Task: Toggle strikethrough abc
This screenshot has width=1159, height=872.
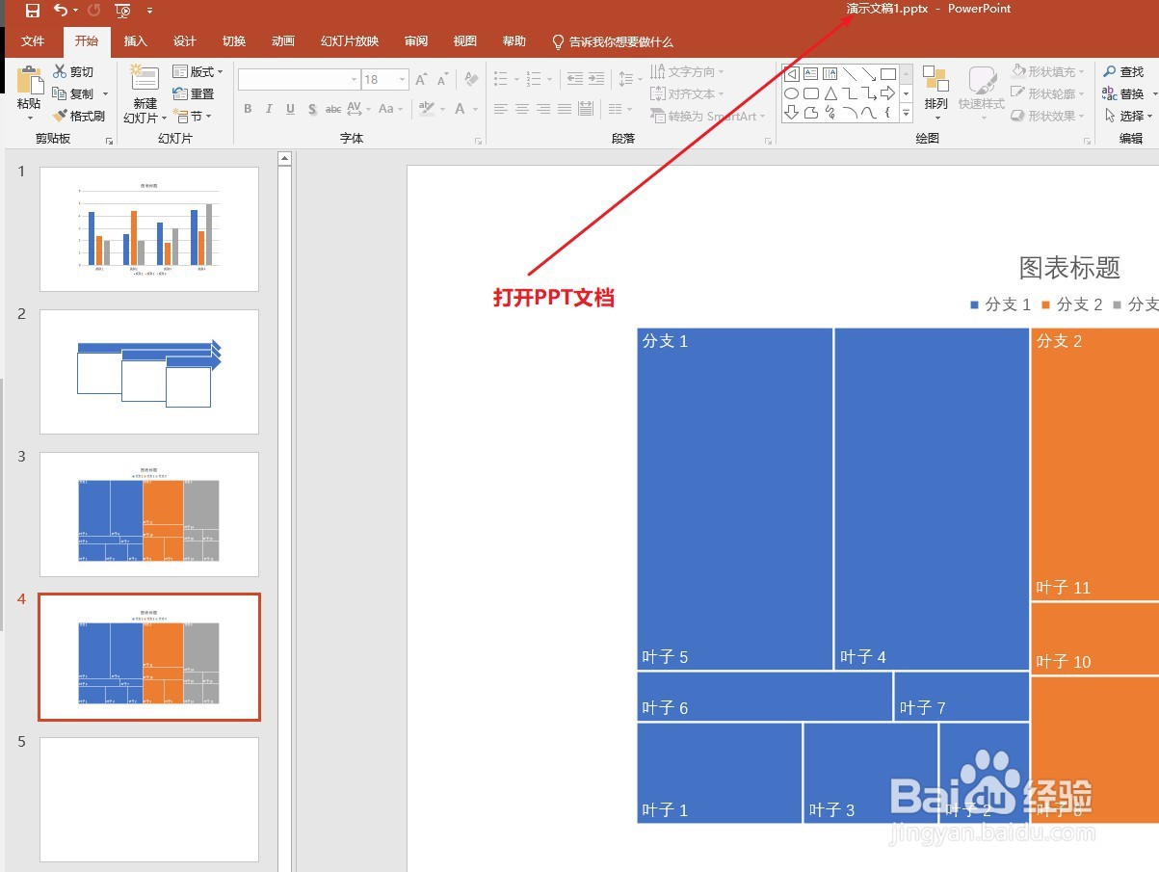Action: [333, 109]
